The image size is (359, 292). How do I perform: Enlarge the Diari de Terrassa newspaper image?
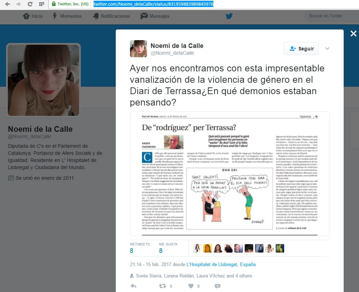tap(229, 174)
